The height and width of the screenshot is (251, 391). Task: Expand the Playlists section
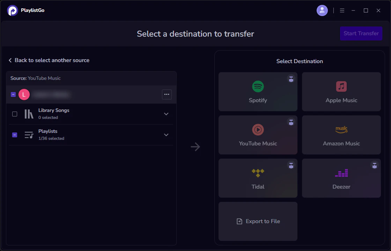tap(166, 135)
